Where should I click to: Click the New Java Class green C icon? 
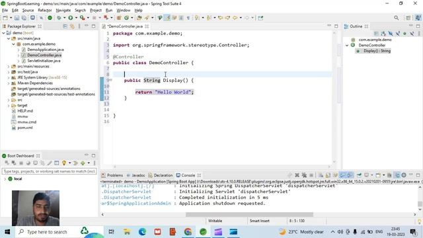tap(126, 18)
